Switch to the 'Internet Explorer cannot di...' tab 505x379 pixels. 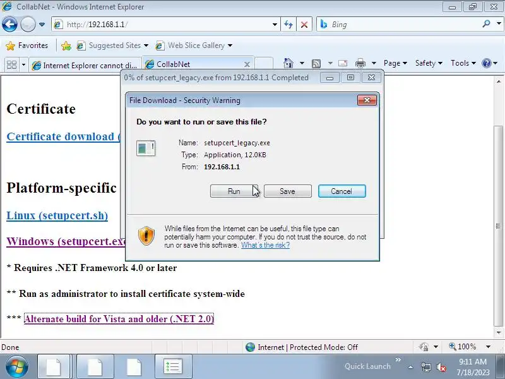click(x=85, y=66)
